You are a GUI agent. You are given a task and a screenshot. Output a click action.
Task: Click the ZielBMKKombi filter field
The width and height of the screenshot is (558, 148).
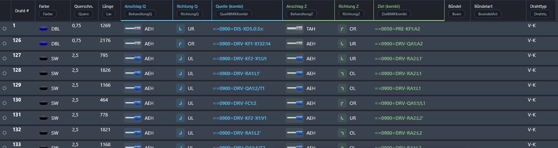(394, 14)
